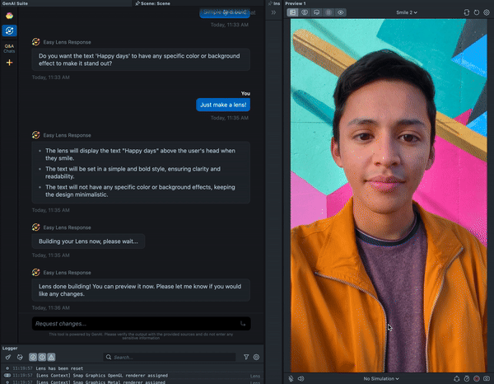This screenshot has width=494, height=384.
Task: Select the Easy Lens sidebar icon
Action: [9, 30]
